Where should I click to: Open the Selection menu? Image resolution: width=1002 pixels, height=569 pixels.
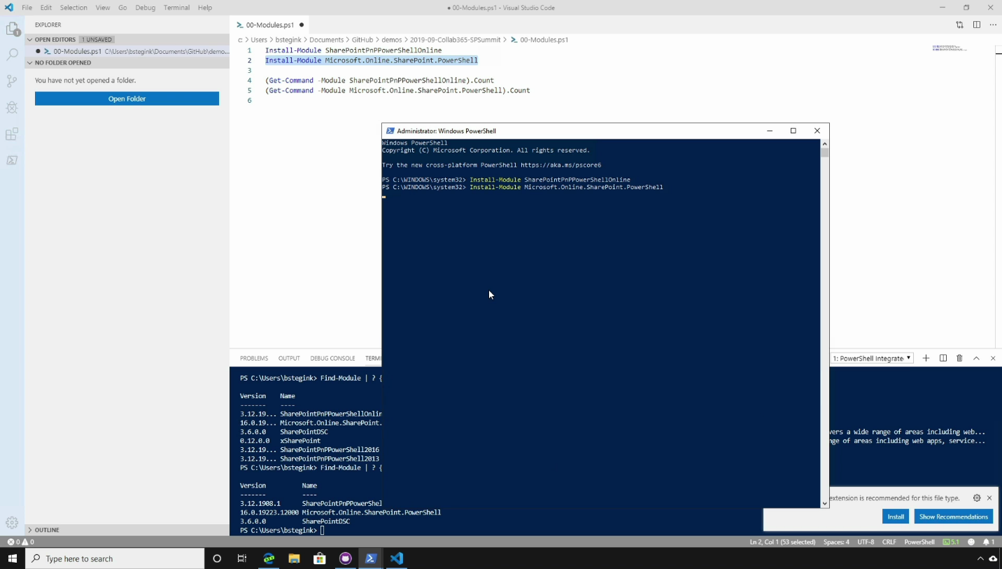point(73,8)
